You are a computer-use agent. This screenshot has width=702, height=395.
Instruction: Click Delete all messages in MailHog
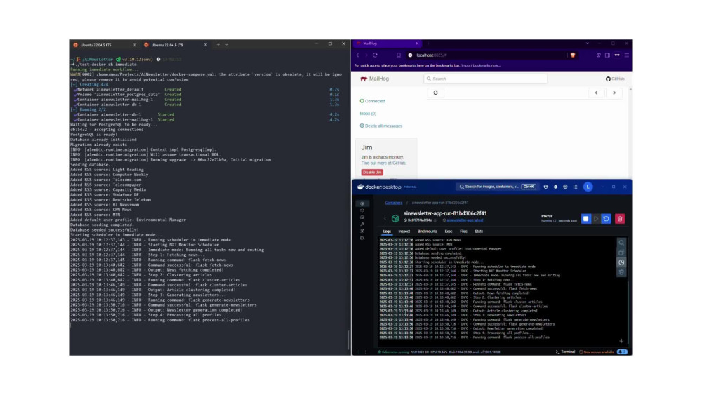[381, 126]
